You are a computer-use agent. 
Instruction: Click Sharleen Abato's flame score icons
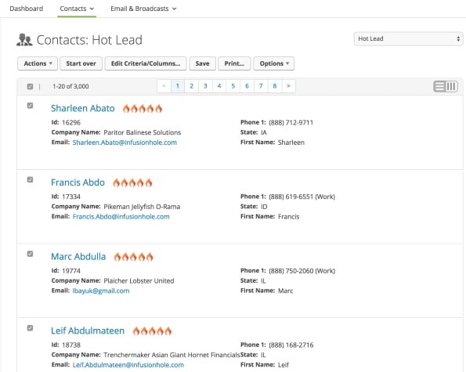pyautogui.click(x=143, y=108)
